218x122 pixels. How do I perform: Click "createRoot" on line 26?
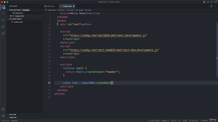103,83
